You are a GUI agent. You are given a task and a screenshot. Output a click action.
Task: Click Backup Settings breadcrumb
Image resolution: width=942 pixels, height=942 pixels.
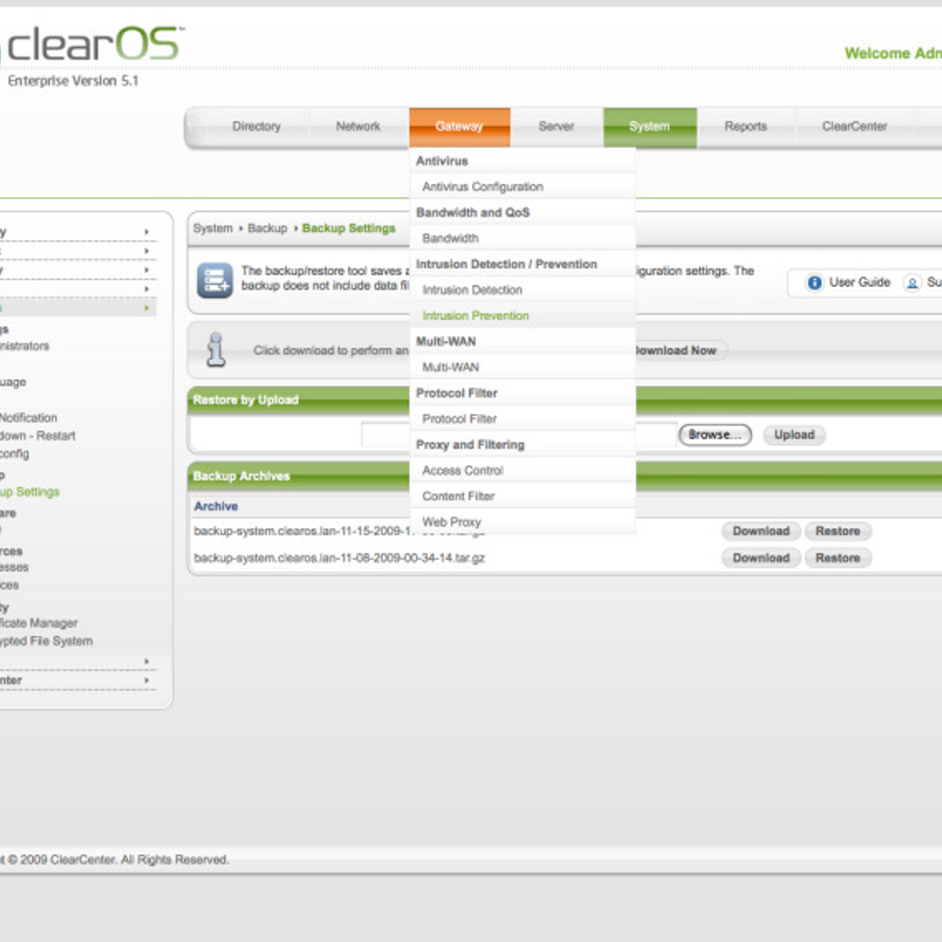tap(349, 228)
